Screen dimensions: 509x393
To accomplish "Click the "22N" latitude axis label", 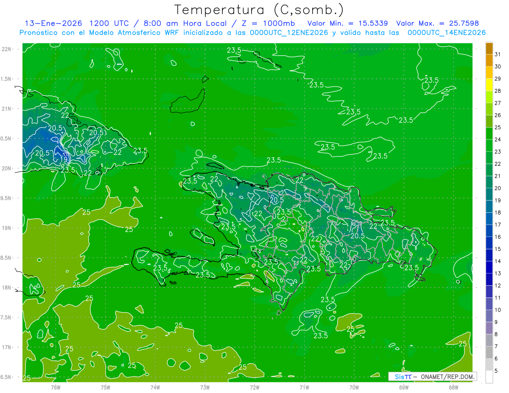I will [6, 49].
